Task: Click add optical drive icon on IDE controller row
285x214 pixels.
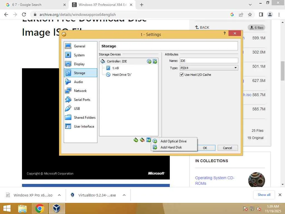Action: pyautogui.click(x=149, y=61)
